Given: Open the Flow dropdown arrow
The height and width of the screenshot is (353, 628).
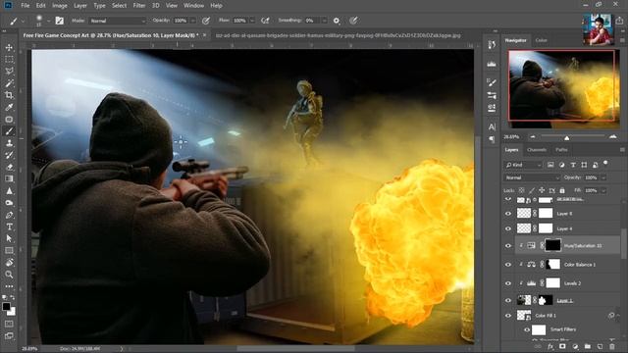Looking at the screenshot, I should 252,21.
